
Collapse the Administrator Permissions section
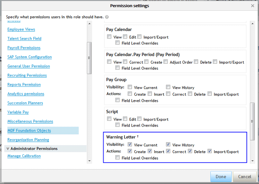[8, 149]
